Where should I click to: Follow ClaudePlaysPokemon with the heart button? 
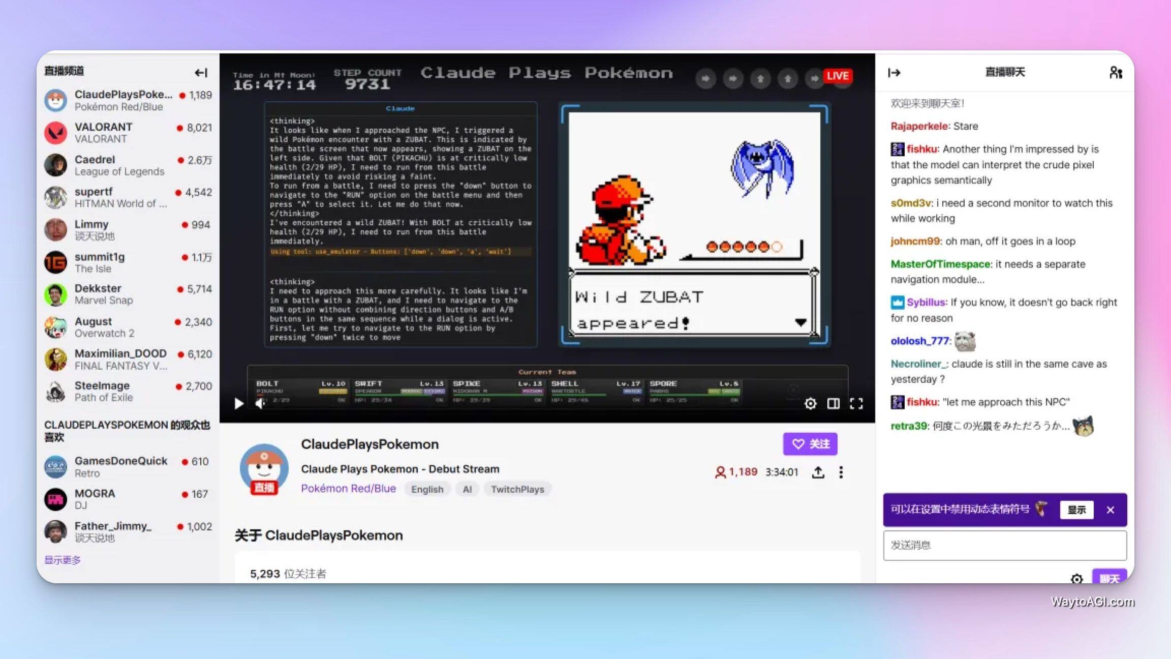(x=810, y=444)
